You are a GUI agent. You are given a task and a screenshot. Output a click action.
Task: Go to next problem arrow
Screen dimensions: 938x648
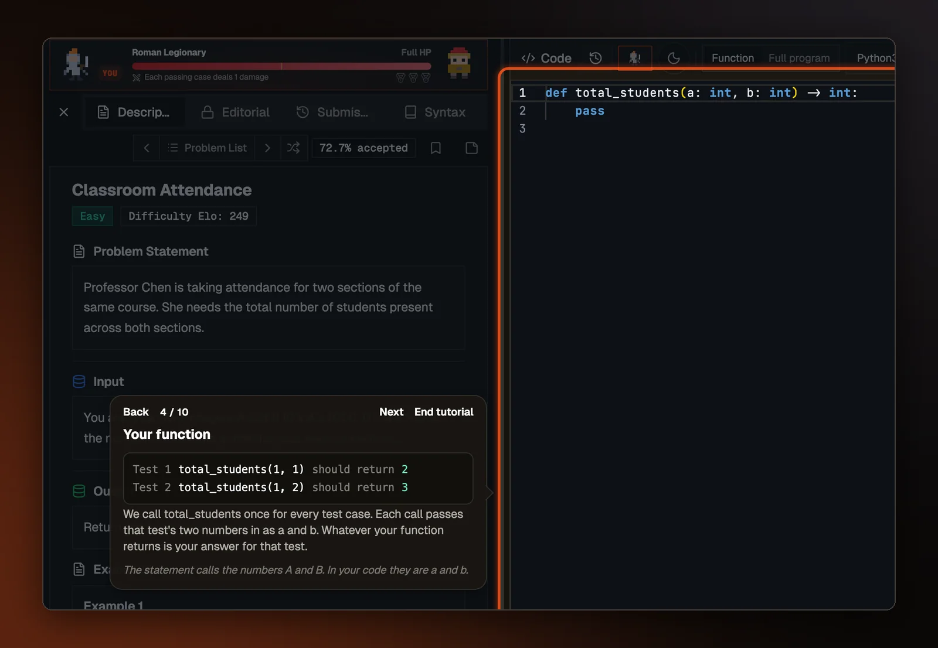[x=267, y=148]
